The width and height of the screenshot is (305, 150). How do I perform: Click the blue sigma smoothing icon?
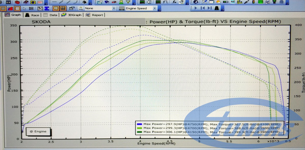click(47, 8)
